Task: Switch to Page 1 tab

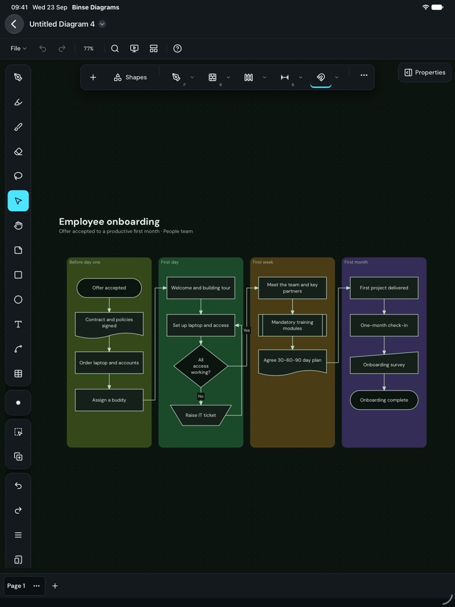Action: [16, 586]
